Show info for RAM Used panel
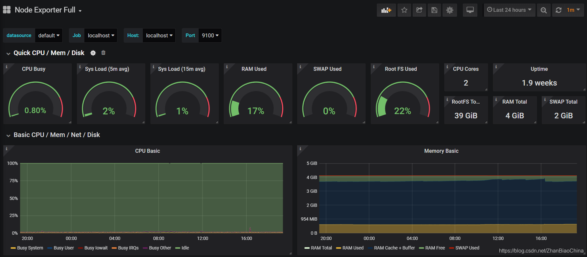 (x=227, y=67)
